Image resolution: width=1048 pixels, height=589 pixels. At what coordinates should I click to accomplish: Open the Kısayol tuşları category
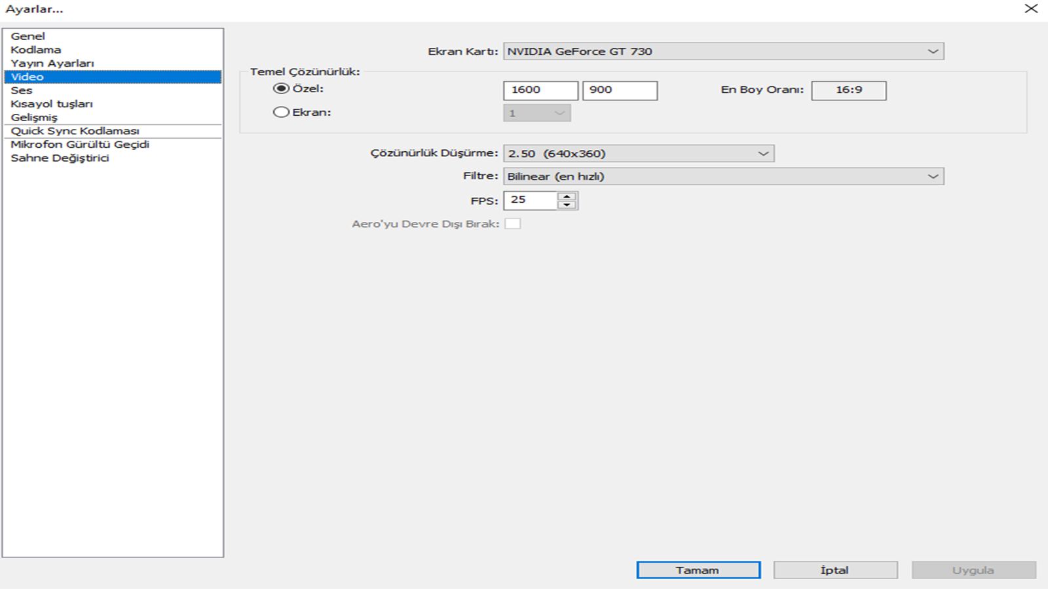coord(113,104)
